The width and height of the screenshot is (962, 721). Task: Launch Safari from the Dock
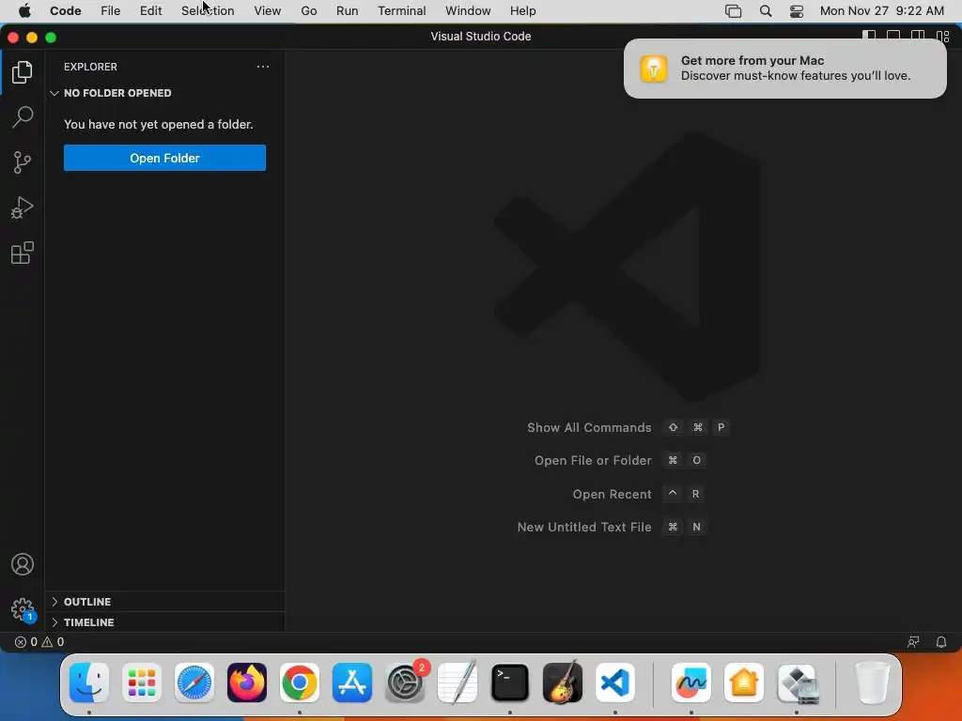coord(194,683)
